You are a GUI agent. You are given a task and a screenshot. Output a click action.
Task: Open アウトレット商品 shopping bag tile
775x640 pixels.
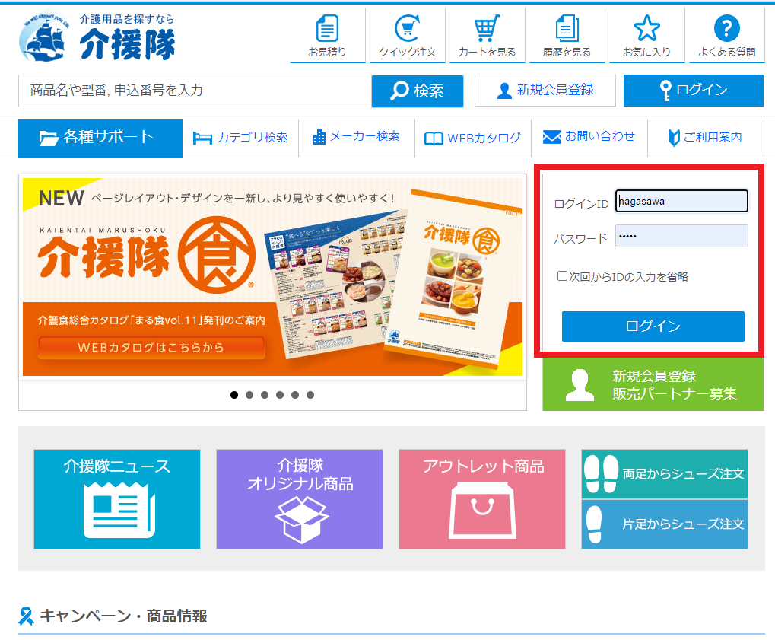(x=482, y=498)
